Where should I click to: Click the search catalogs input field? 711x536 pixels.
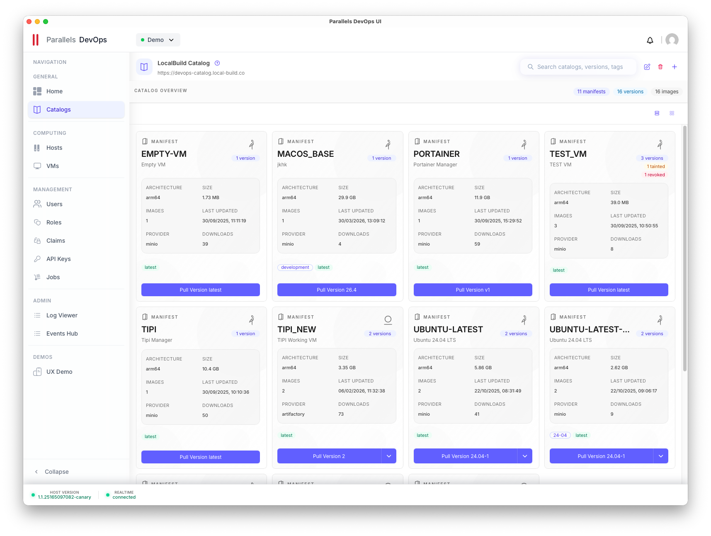[578, 67]
